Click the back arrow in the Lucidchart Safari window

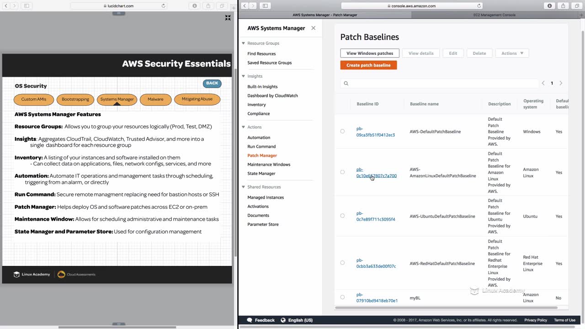(x=6, y=5)
